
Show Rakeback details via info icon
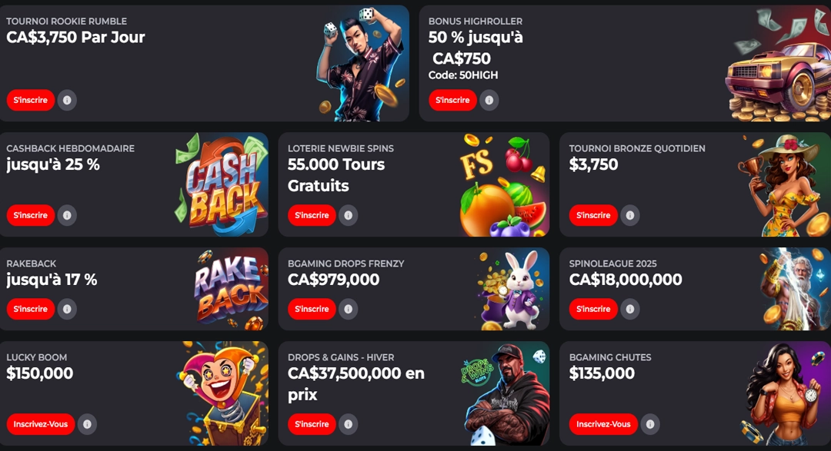67,309
